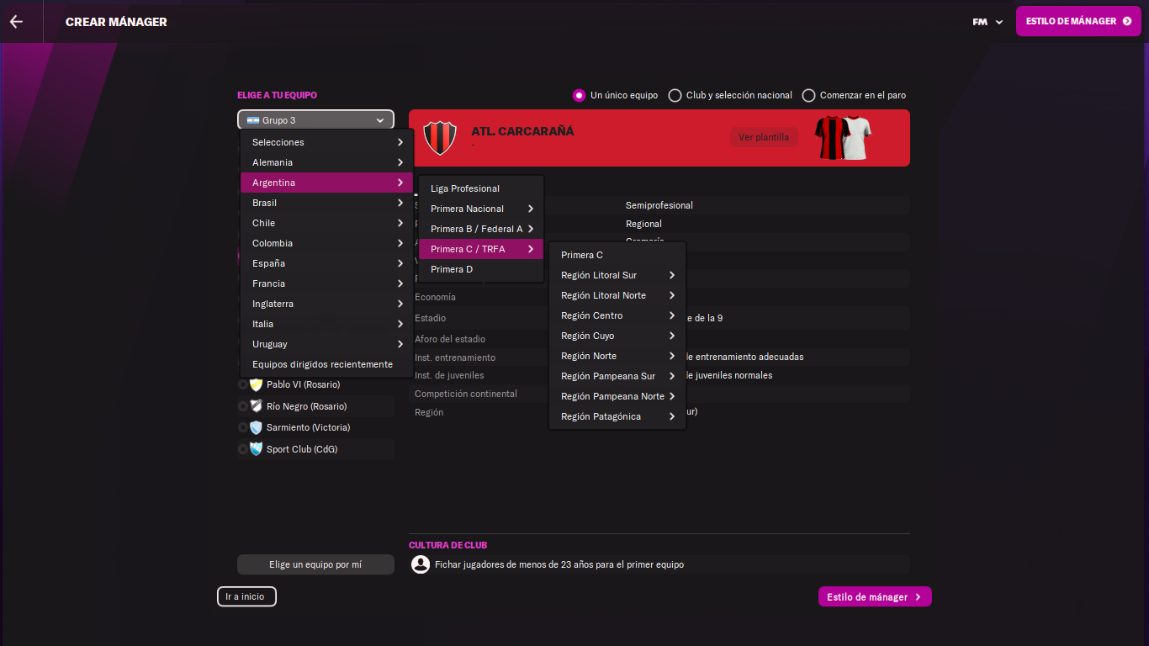Click the Sport Club (CdG) badge icon
This screenshot has width=1149, height=646.
point(257,449)
